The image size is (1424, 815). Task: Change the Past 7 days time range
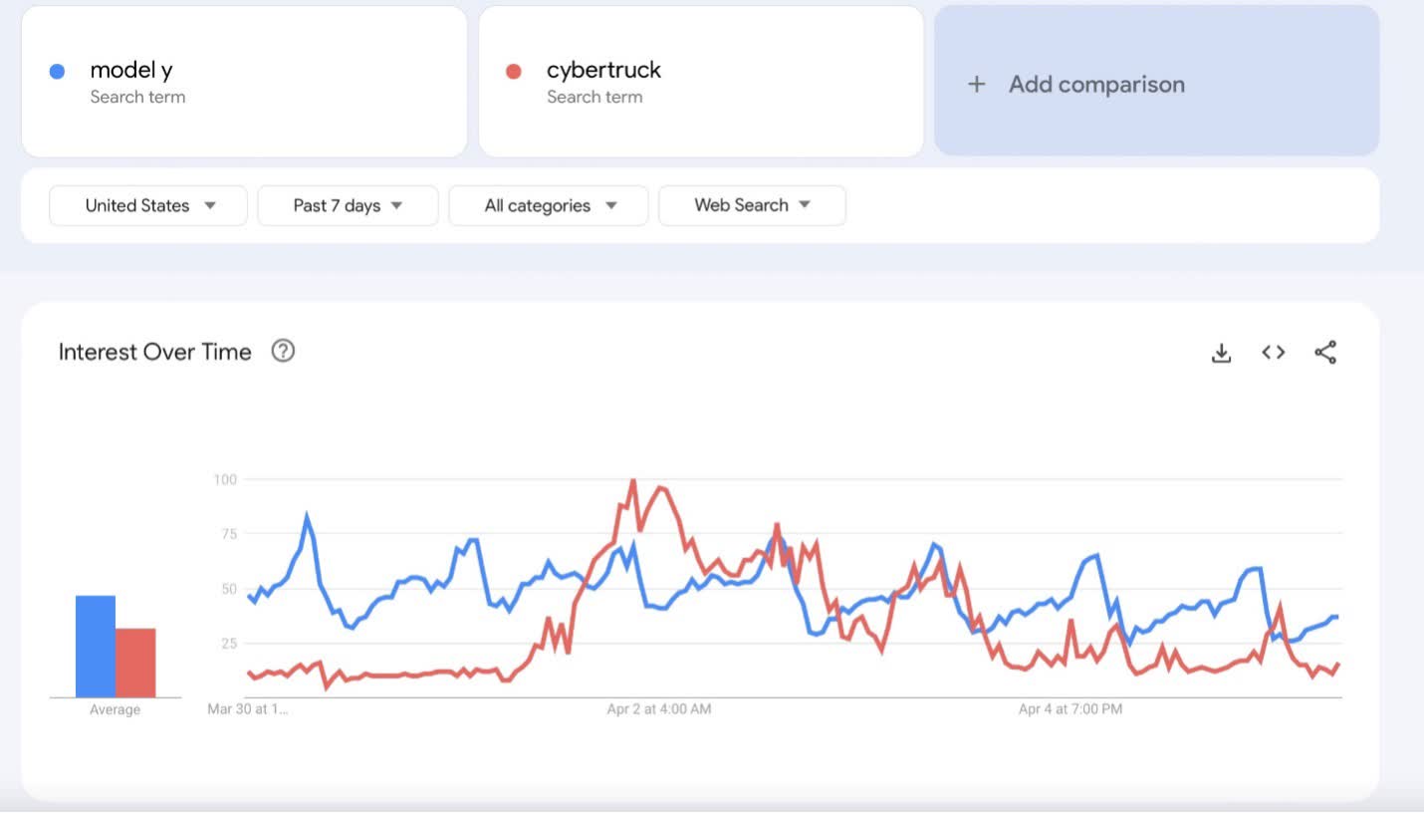348,205
